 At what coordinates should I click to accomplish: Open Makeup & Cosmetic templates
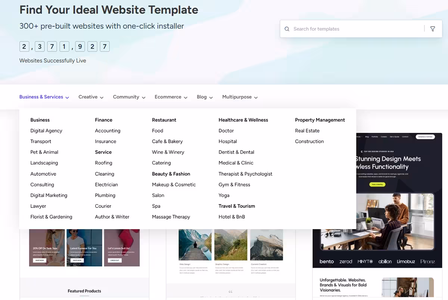point(174,185)
